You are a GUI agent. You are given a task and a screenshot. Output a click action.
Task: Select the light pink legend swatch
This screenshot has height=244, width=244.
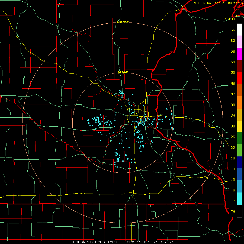click(x=239, y=42)
